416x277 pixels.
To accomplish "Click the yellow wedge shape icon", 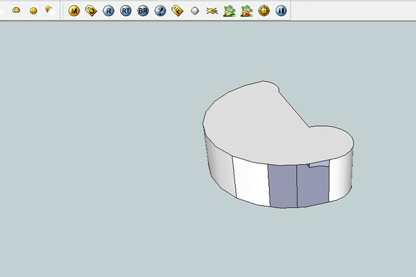I will coord(49,10).
